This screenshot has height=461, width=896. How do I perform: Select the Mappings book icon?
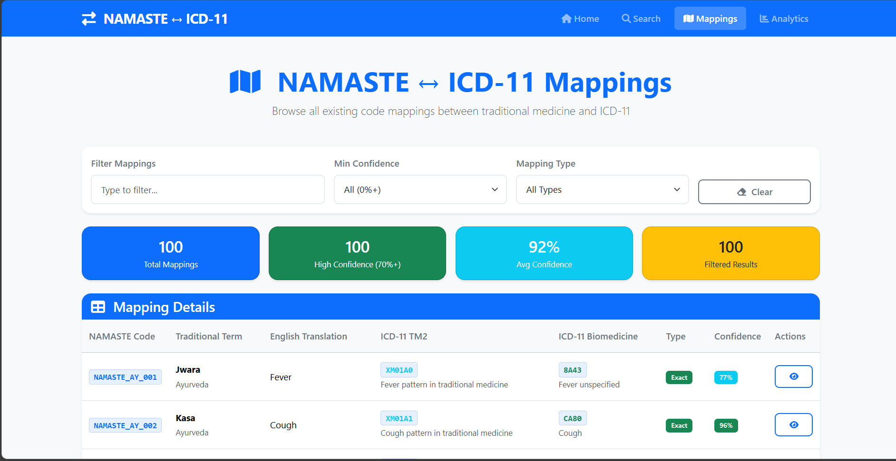(688, 18)
